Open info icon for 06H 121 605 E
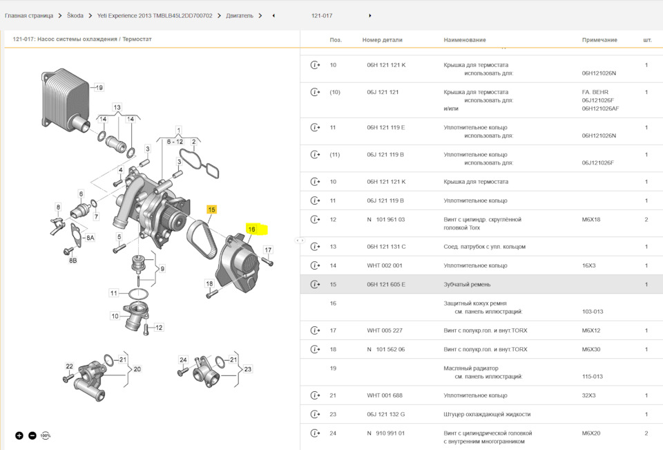 click(x=315, y=285)
